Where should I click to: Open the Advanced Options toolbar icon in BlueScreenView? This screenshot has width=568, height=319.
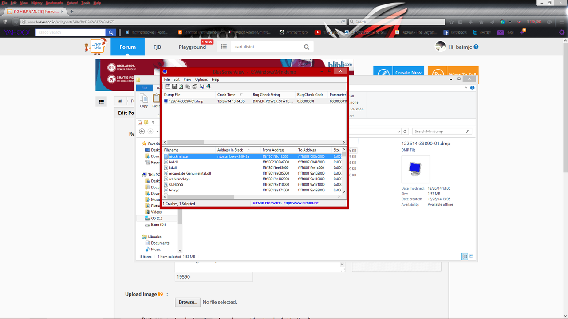[x=168, y=86]
